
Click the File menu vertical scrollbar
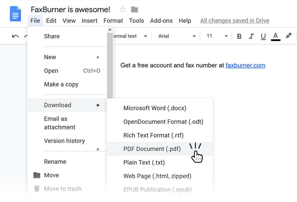(x=110, y=65)
